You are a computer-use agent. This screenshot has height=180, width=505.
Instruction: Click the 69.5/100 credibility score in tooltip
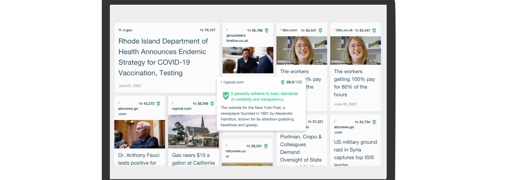click(x=294, y=82)
